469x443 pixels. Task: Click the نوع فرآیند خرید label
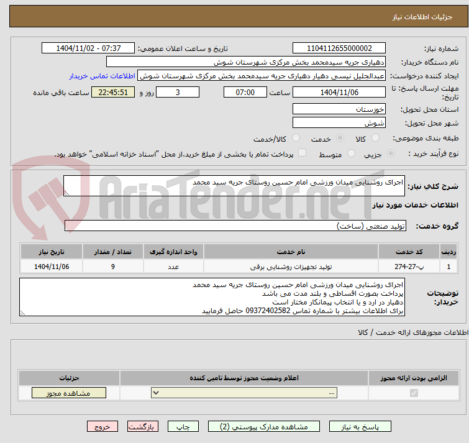point(434,153)
